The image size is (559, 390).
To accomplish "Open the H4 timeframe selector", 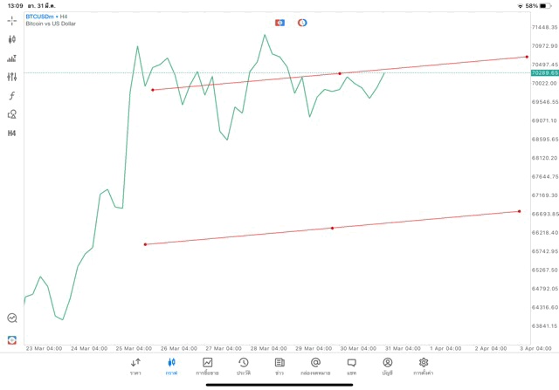I will coord(12,133).
